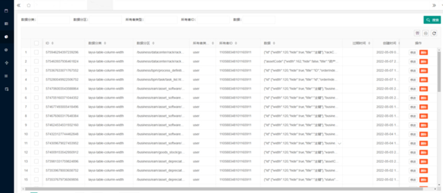Tick the checkbox on row 1
This screenshot has width=443, height=193.
(36, 52)
